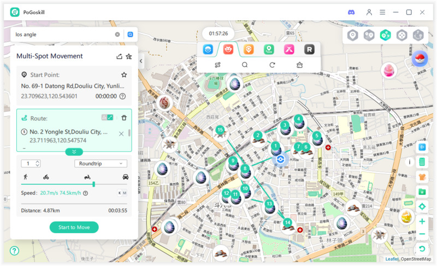Expand the route list with double chevron
Image resolution: width=437 pixels, height=266 pixels.
[74, 152]
